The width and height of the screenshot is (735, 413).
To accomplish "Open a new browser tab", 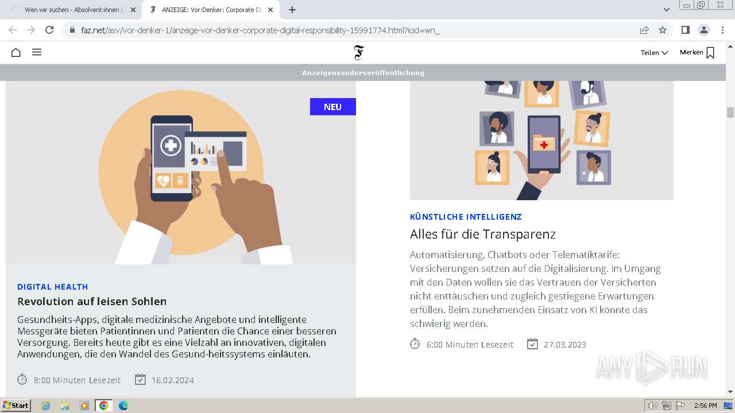I will (292, 10).
